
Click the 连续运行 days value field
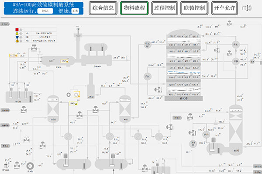[x=45, y=11]
